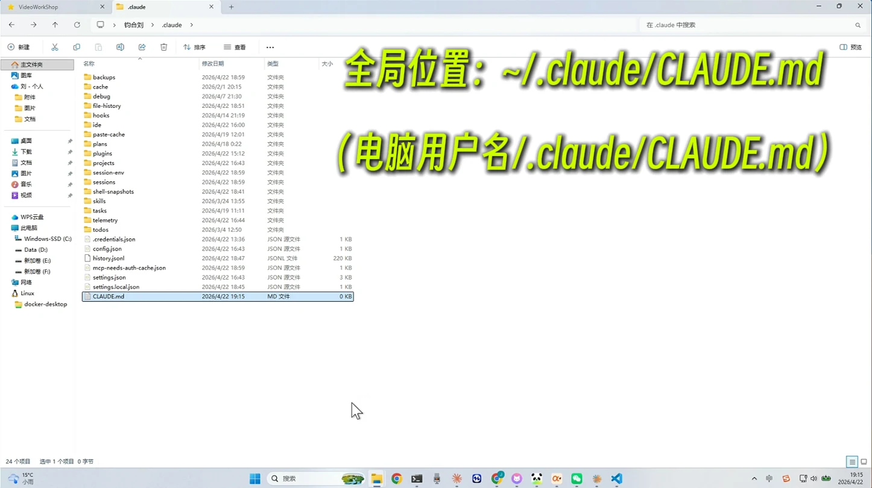Open Windows Start menu

click(x=255, y=478)
